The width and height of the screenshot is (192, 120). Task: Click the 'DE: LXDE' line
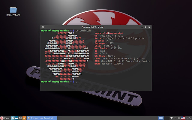[x=100, y=51]
